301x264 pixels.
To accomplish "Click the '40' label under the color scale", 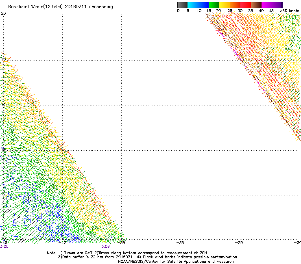I will tap(261, 11).
